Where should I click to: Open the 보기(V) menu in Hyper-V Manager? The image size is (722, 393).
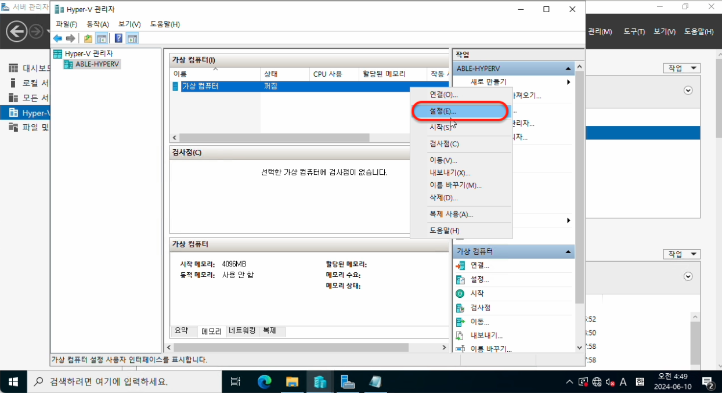(x=129, y=24)
